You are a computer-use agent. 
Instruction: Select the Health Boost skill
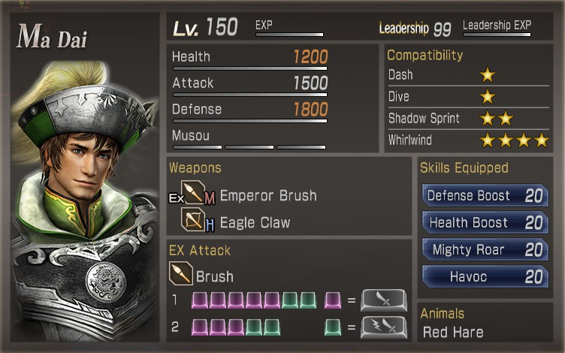pos(485,222)
